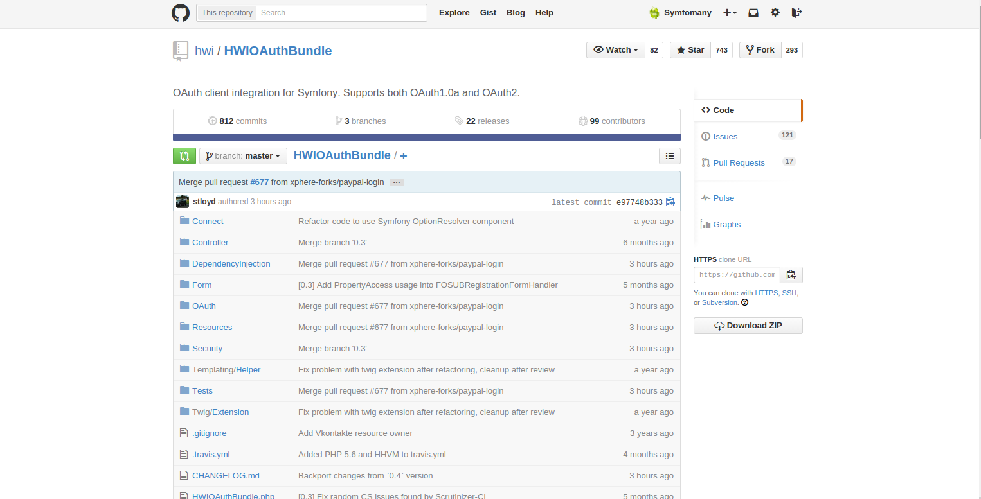981x499 pixels.
Task: Open pull request #677 link
Action: click(260, 182)
